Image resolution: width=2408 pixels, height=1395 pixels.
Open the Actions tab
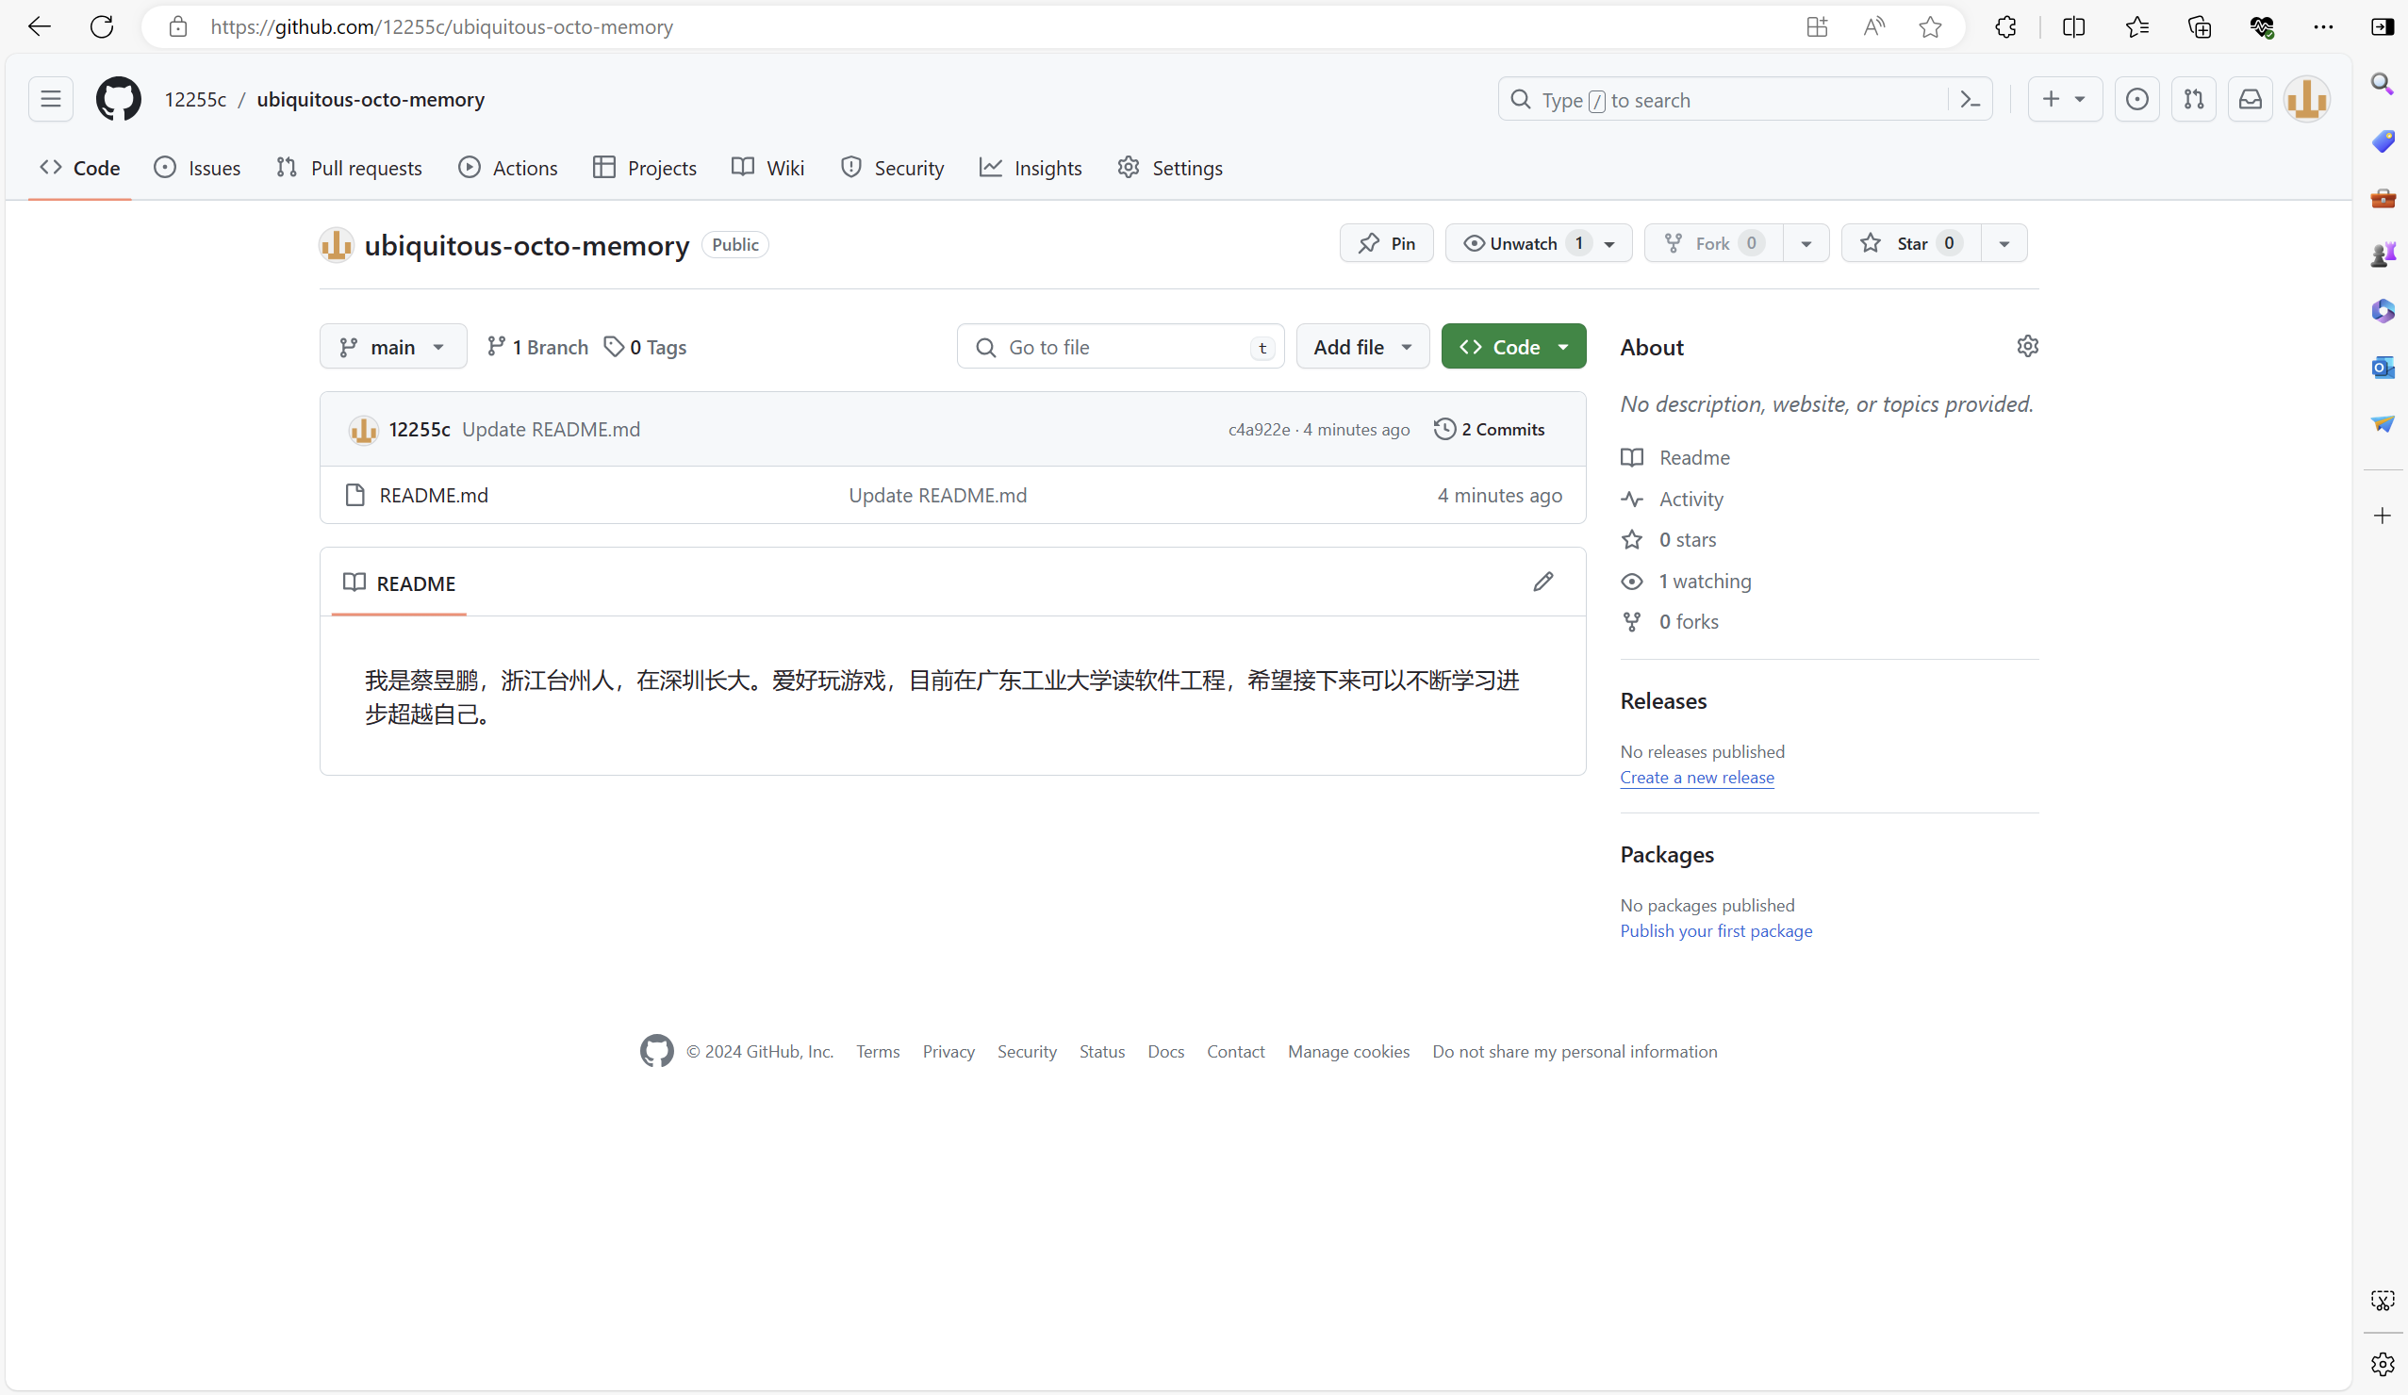(x=507, y=168)
